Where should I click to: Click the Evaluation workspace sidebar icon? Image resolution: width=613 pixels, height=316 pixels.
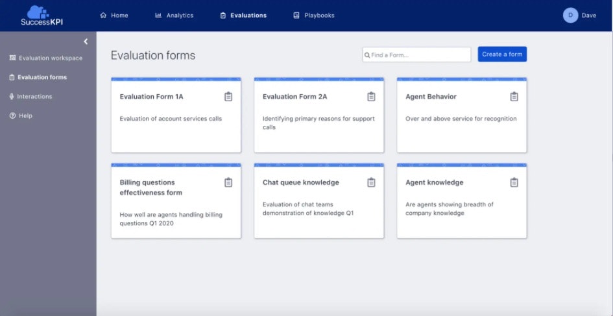[x=12, y=58]
